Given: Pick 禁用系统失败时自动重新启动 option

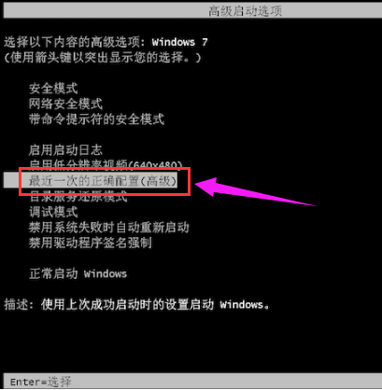Looking at the screenshot, I should (x=109, y=228).
